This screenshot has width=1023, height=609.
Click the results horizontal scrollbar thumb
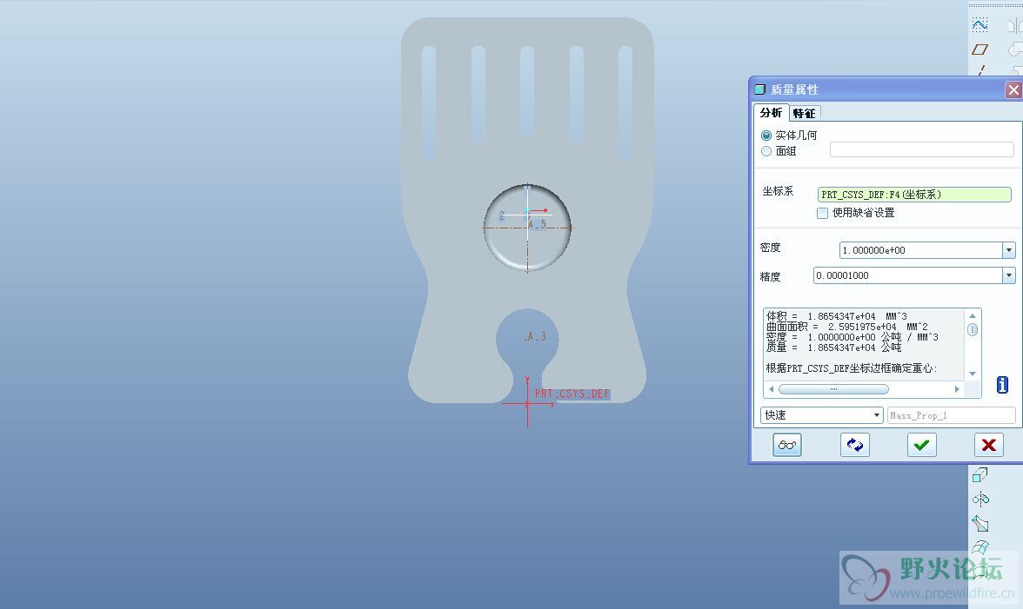833,389
